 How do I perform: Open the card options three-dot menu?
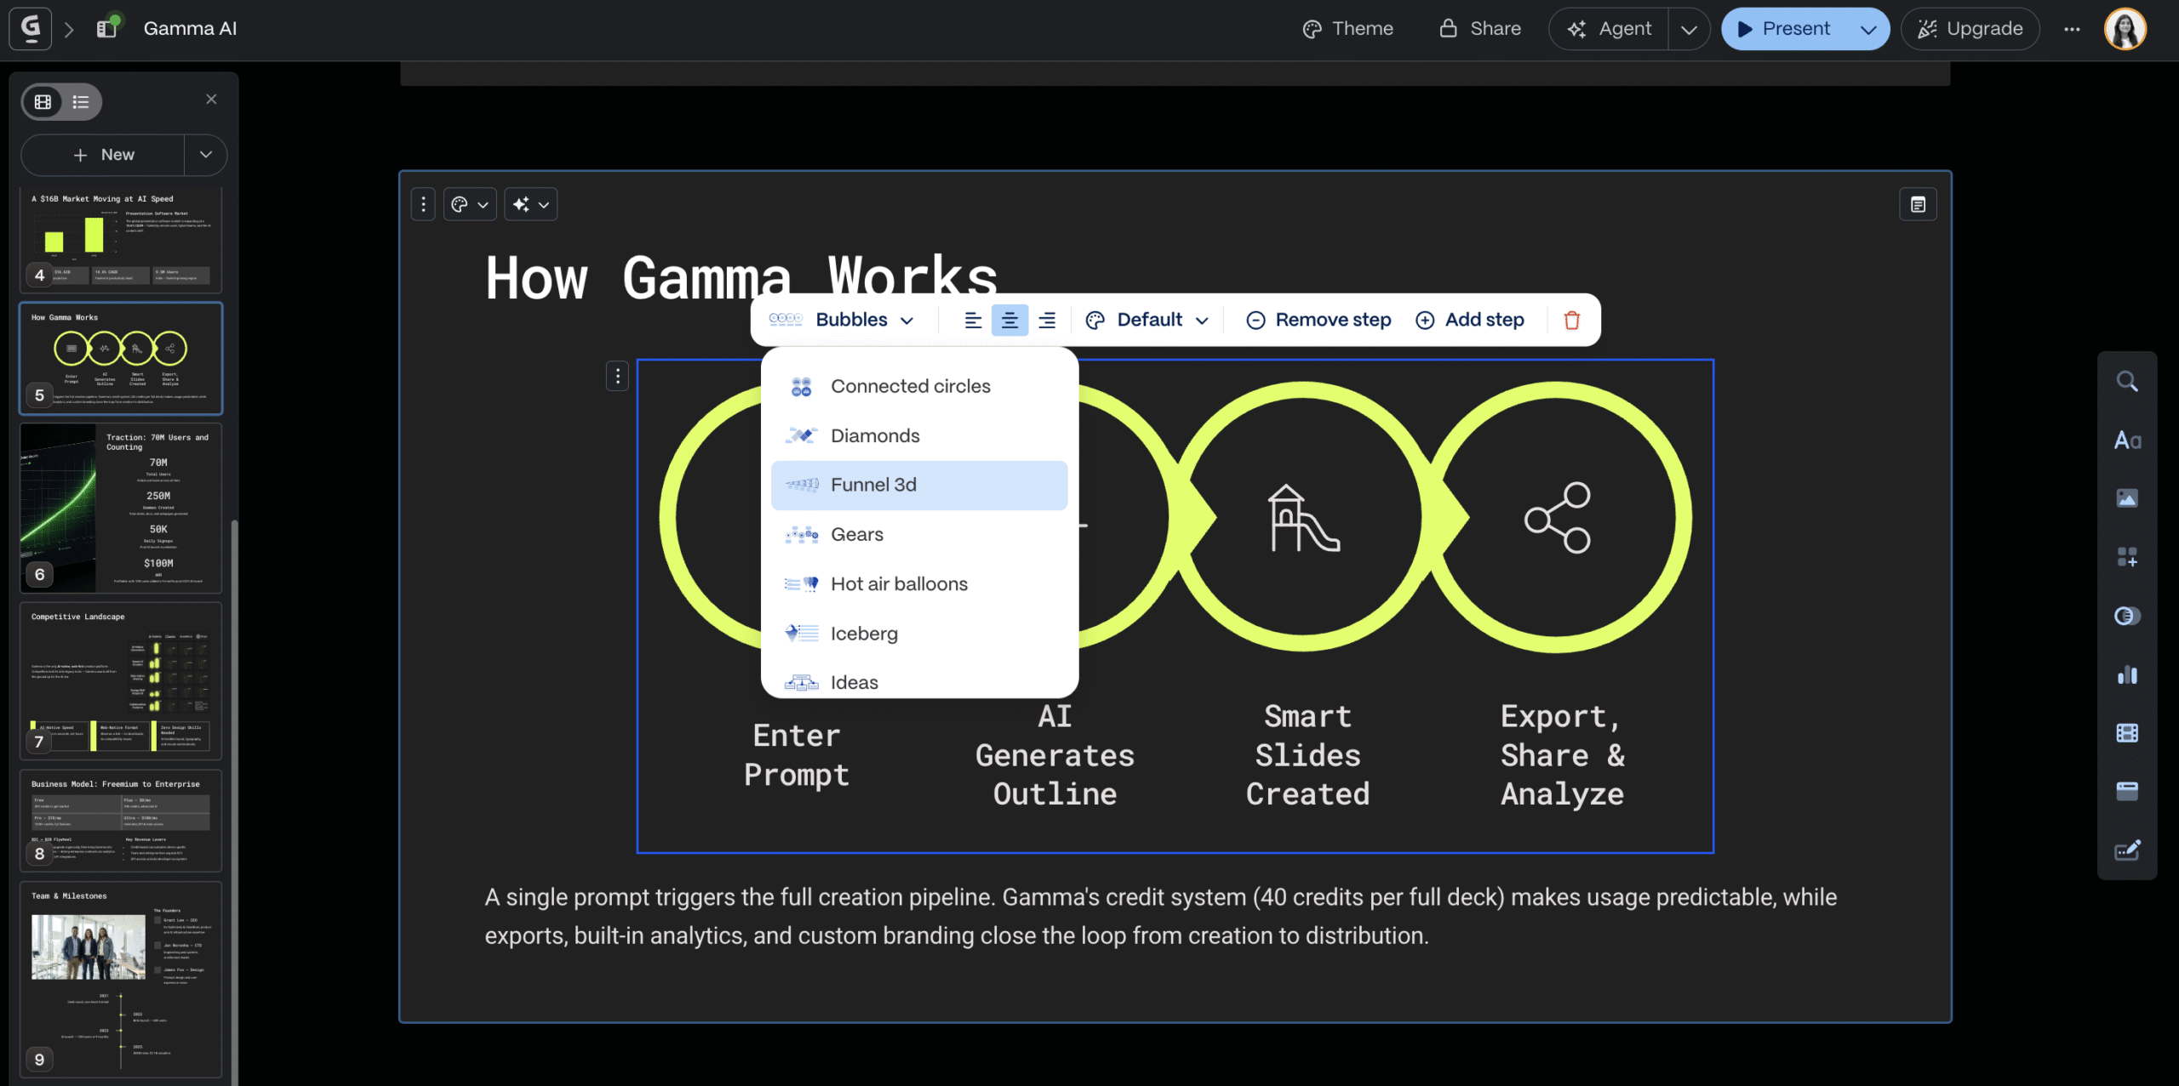[x=423, y=204]
